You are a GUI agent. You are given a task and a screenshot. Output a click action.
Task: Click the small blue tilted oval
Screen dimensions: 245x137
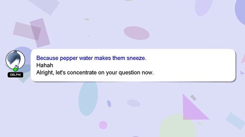tap(109, 104)
